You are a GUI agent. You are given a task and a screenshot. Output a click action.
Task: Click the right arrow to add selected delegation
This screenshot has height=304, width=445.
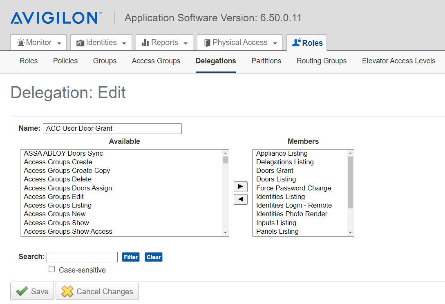click(240, 186)
